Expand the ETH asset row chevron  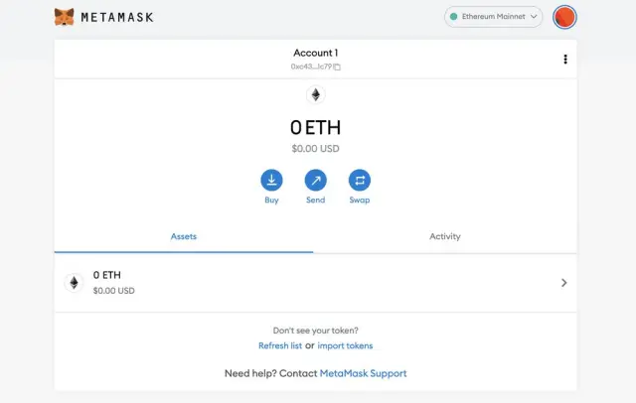(x=563, y=283)
